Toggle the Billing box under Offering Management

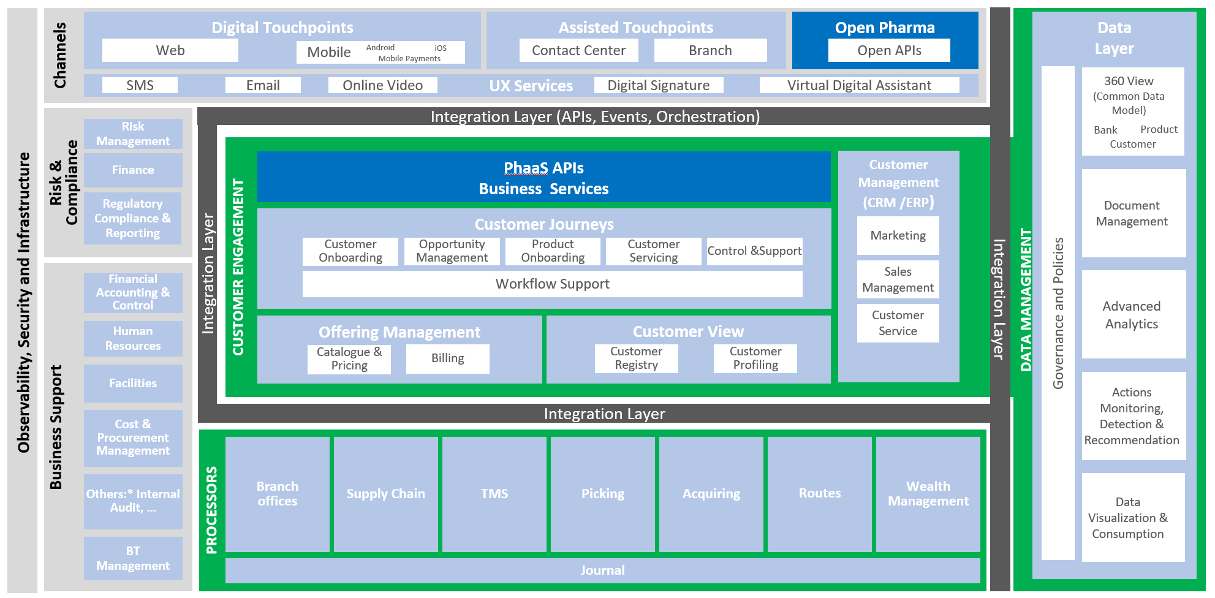447,358
